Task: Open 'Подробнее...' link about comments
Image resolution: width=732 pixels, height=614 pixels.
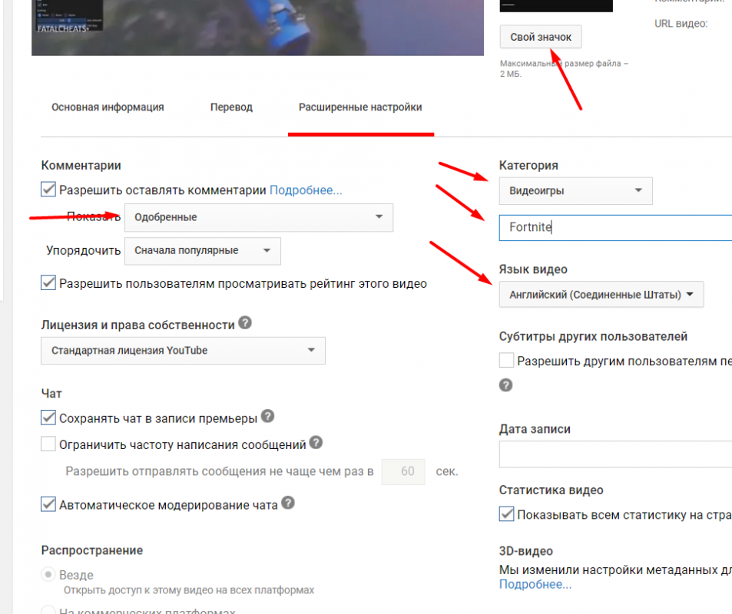Action: click(x=306, y=190)
